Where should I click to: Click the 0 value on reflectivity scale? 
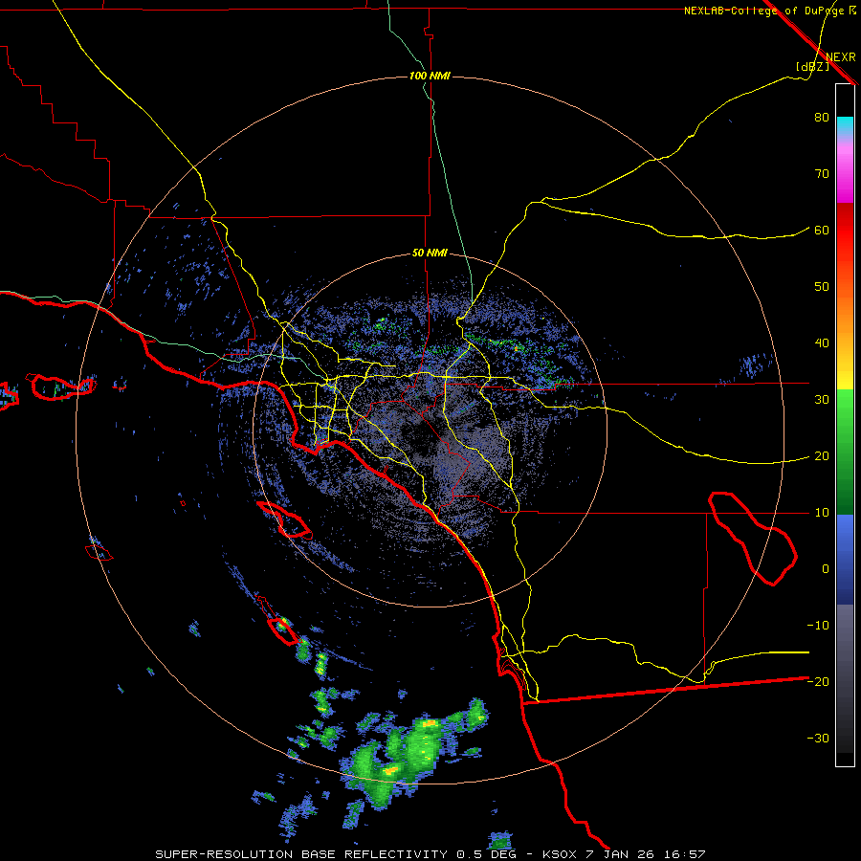[826, 569]
